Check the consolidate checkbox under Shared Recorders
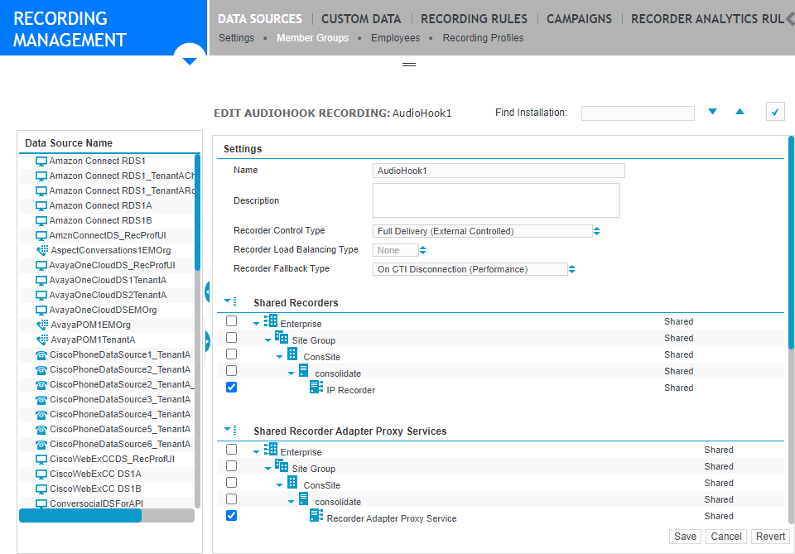This screenshot has height=554, width=795. pos(231,370)
